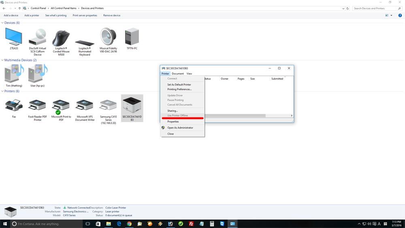
Task: Select the Samsung C410 Series printer icon
Action: coord(108,105)
